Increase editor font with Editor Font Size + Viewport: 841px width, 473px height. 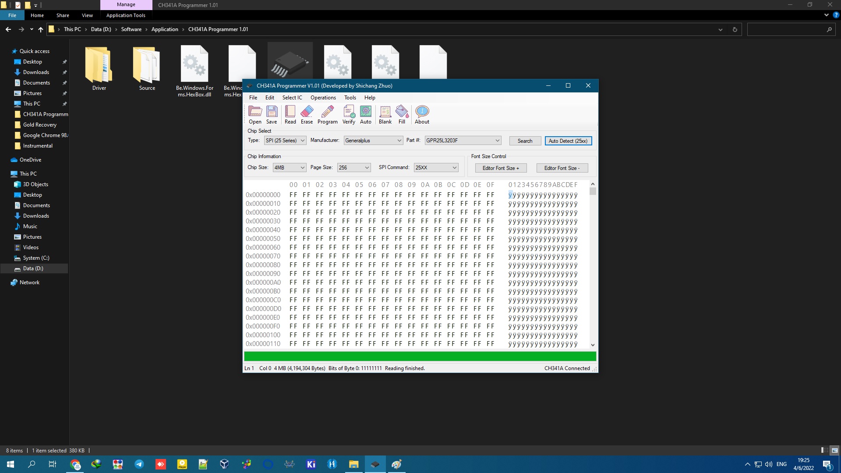coord(501,168)
